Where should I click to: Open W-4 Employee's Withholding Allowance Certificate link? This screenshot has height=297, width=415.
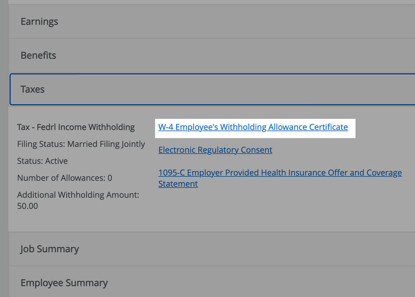pos(253,127)
